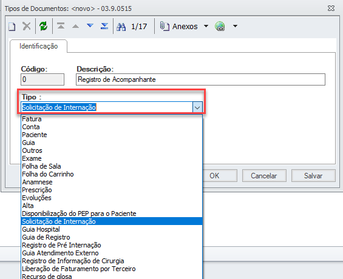Click the new document icon
The image size is (343, 279).
click(x=12, y=27)
